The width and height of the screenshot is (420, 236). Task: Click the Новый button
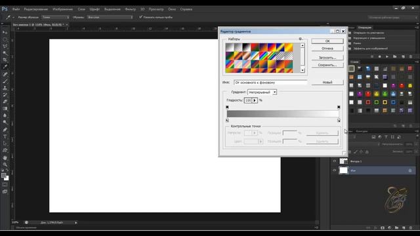click(x=327, y=83)
